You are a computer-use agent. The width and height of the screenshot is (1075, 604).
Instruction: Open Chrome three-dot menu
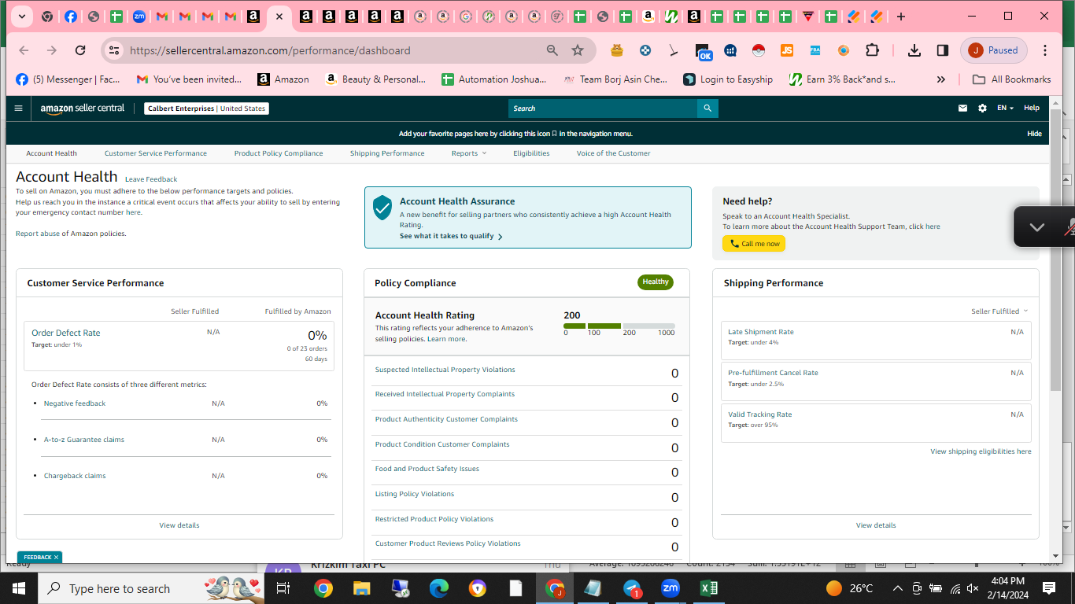pos(1045,50)
